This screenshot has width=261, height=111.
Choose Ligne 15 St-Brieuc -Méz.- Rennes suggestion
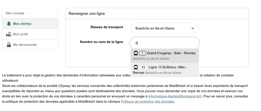165,70
